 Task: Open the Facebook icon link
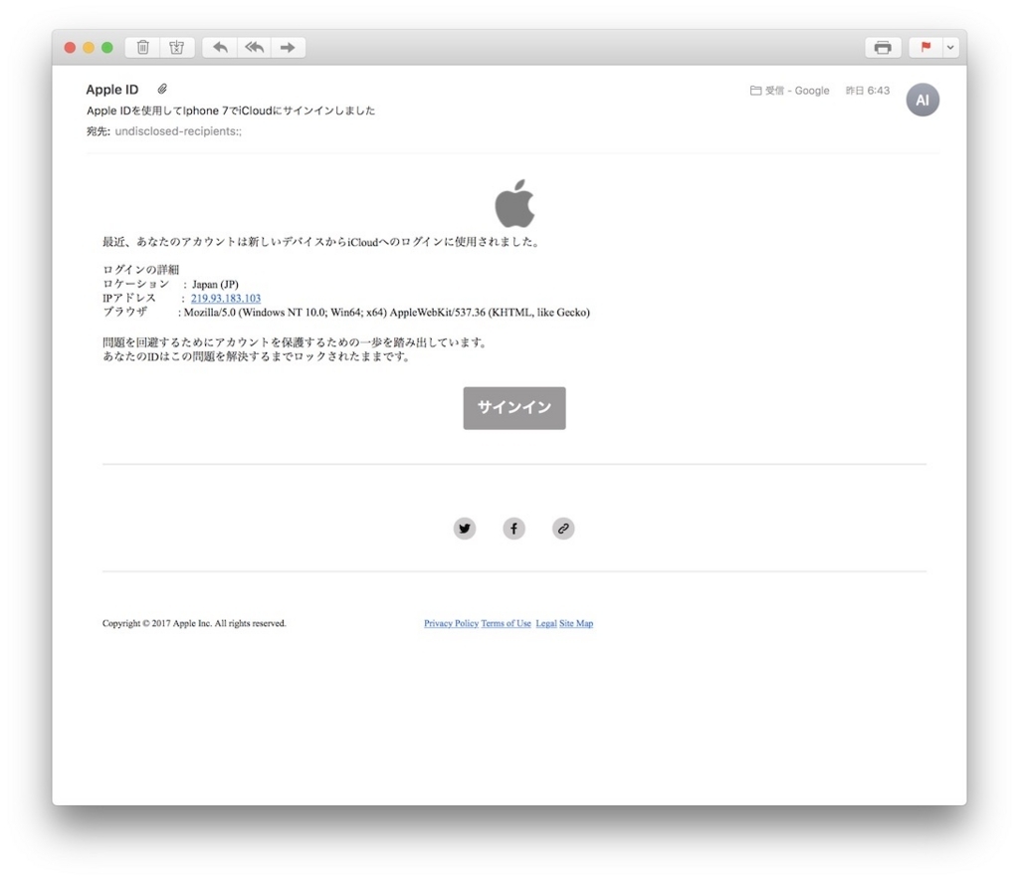click(x=514, y=529)
